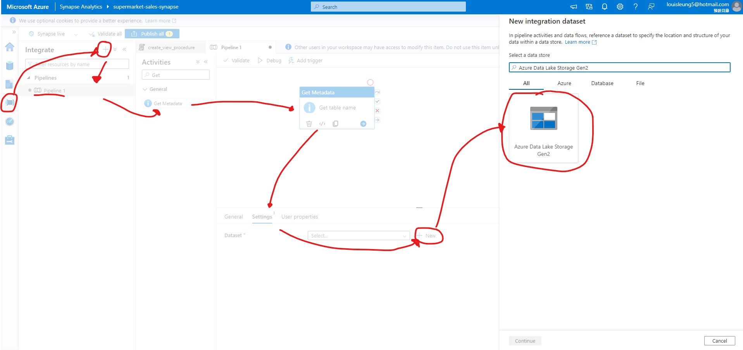Image resolution: width=743 pixels, height=350 pixels.
Task: Clone the Get Metadata activity
Action: (335, 123)
